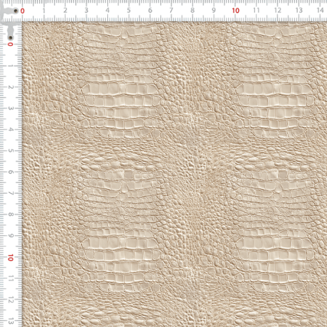Click the number 8 on the vertical ruler
This screenshot has width=327, height=327.
[x=10, y=215]
